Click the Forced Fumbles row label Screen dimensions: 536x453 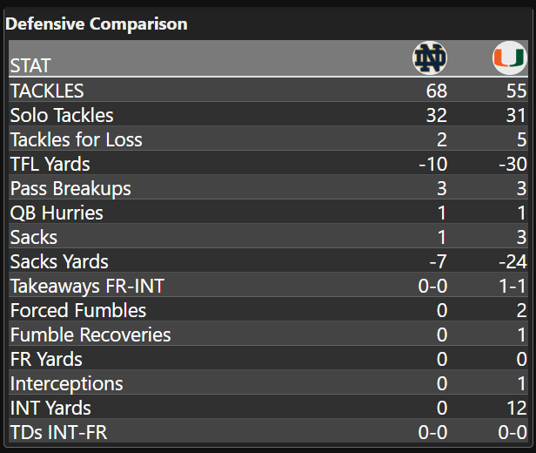[78, 310]
